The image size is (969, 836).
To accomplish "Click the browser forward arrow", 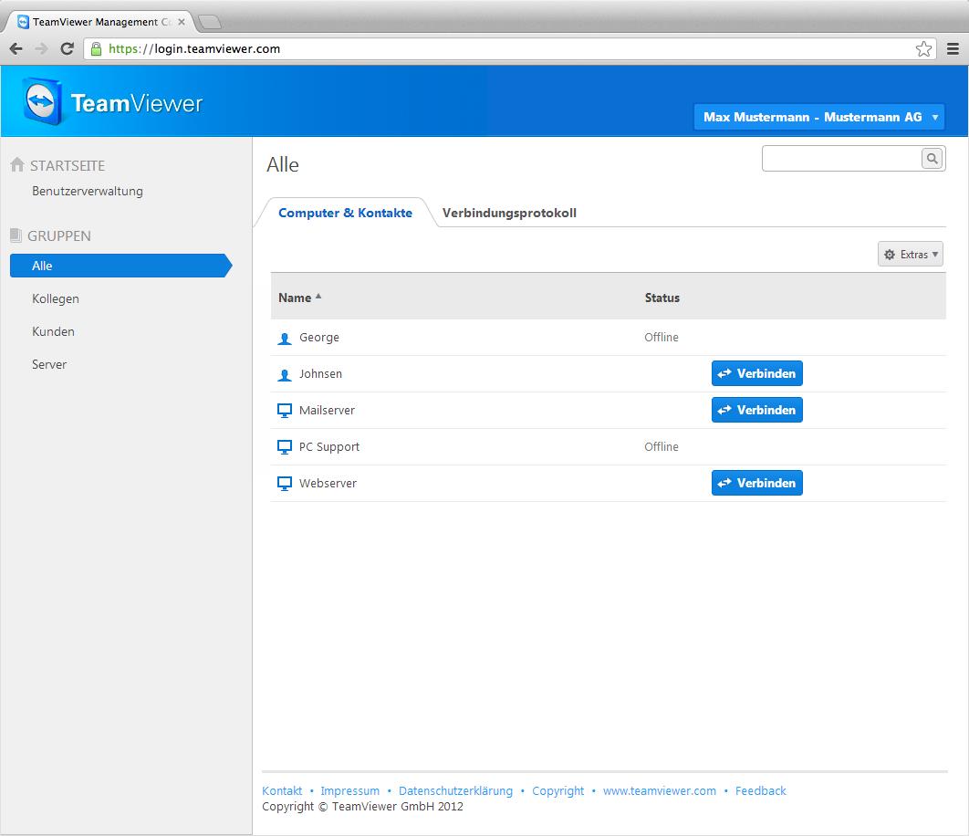I will (41, 49).
